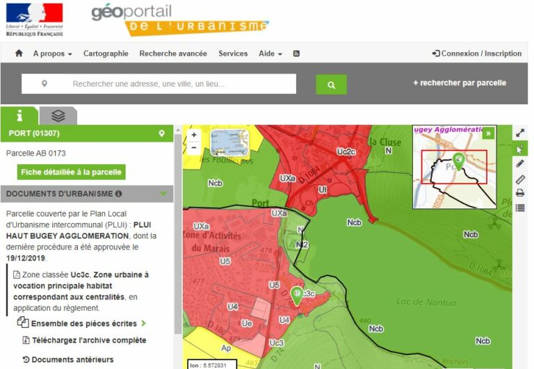Viewport: 534px width, 369px height.
Task: Click the side panel scrollbar
Action: [x=178, y=234]
